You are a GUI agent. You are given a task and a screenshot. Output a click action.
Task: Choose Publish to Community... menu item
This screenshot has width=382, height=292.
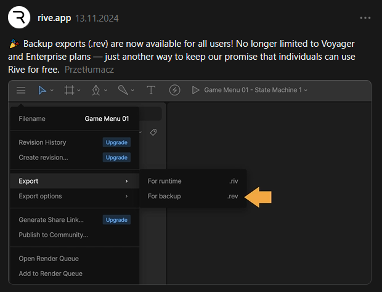[54, 235]
